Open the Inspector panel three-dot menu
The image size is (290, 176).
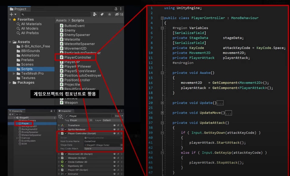coord(121,111)
